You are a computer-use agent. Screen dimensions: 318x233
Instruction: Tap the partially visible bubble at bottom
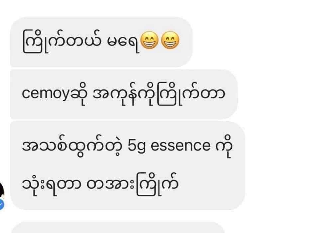coord(118,228)
